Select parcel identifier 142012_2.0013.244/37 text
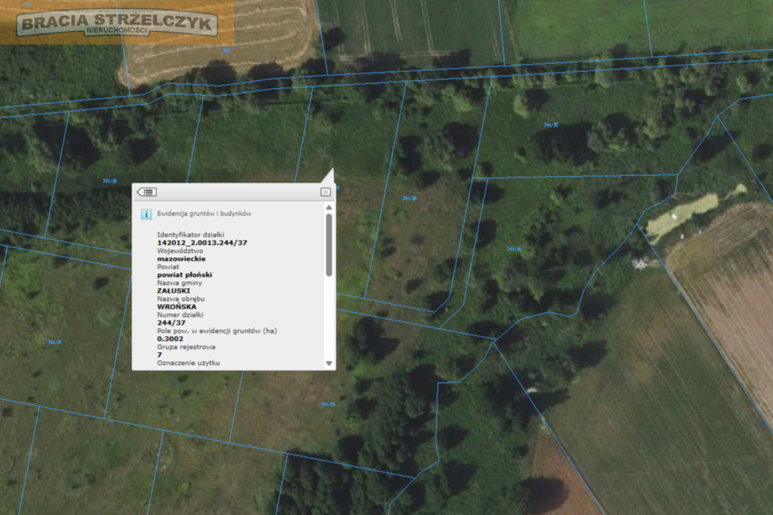Viewport: 773px width, 515px height. click(x=202, y=243)
